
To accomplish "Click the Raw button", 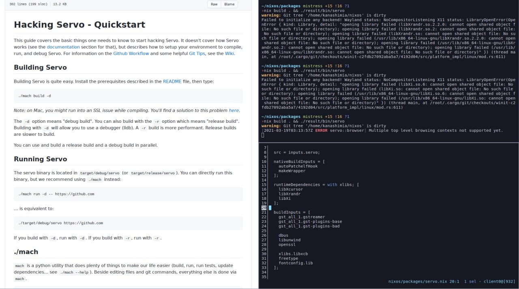I will pos(214,4).
